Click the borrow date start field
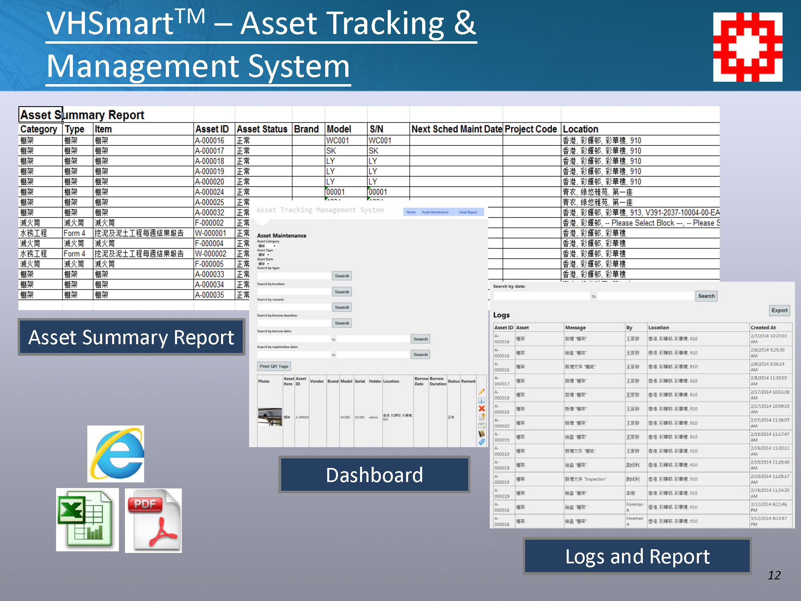This screenshot has height=601, width=801. point(294,339)
